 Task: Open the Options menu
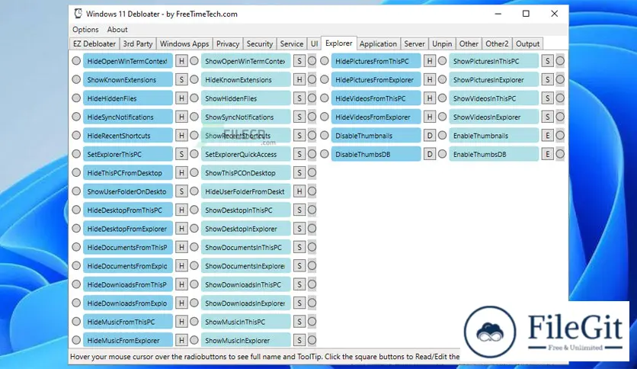pos(85,30)
